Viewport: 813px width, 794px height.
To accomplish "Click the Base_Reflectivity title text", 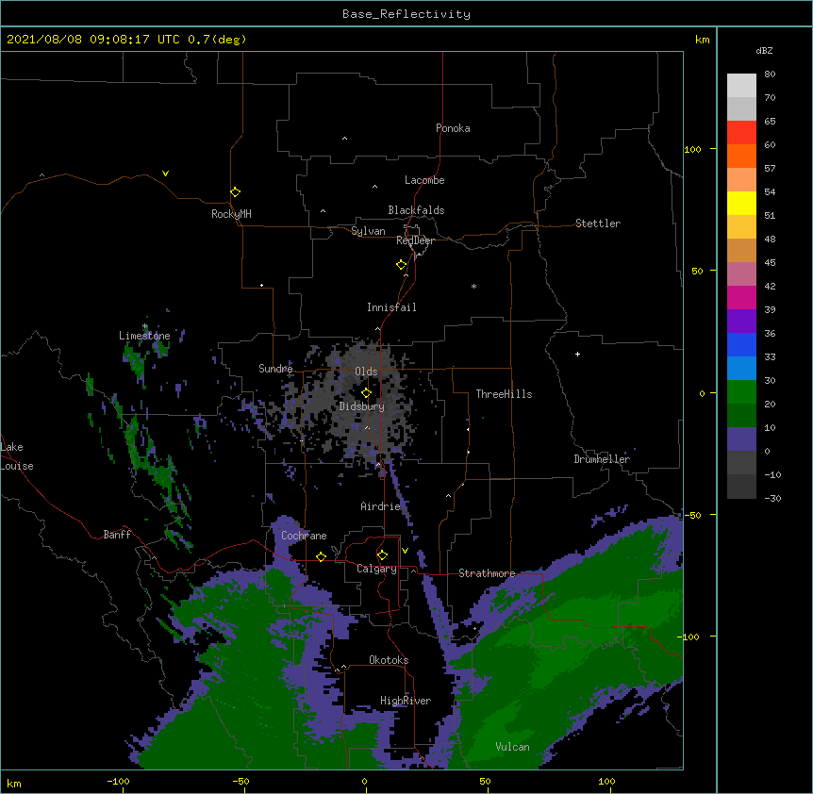I will click(406, 14).
